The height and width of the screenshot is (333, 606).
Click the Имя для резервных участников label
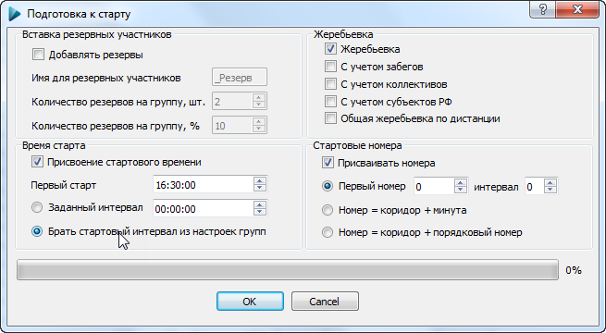point(106,78)
